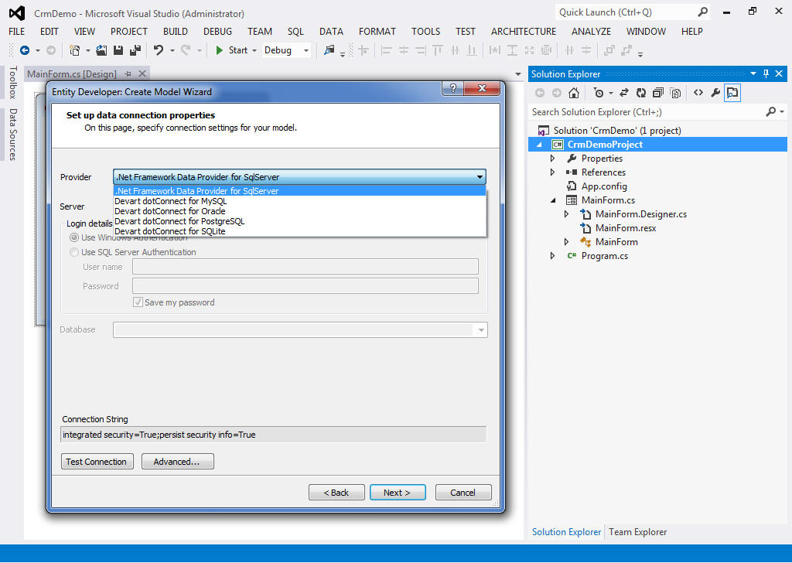The width and height of the screenshot is (792, 563).
Task: Click the View Code icon in Solution Explorer
Action: pyautogui.click(x=698, y=93)
